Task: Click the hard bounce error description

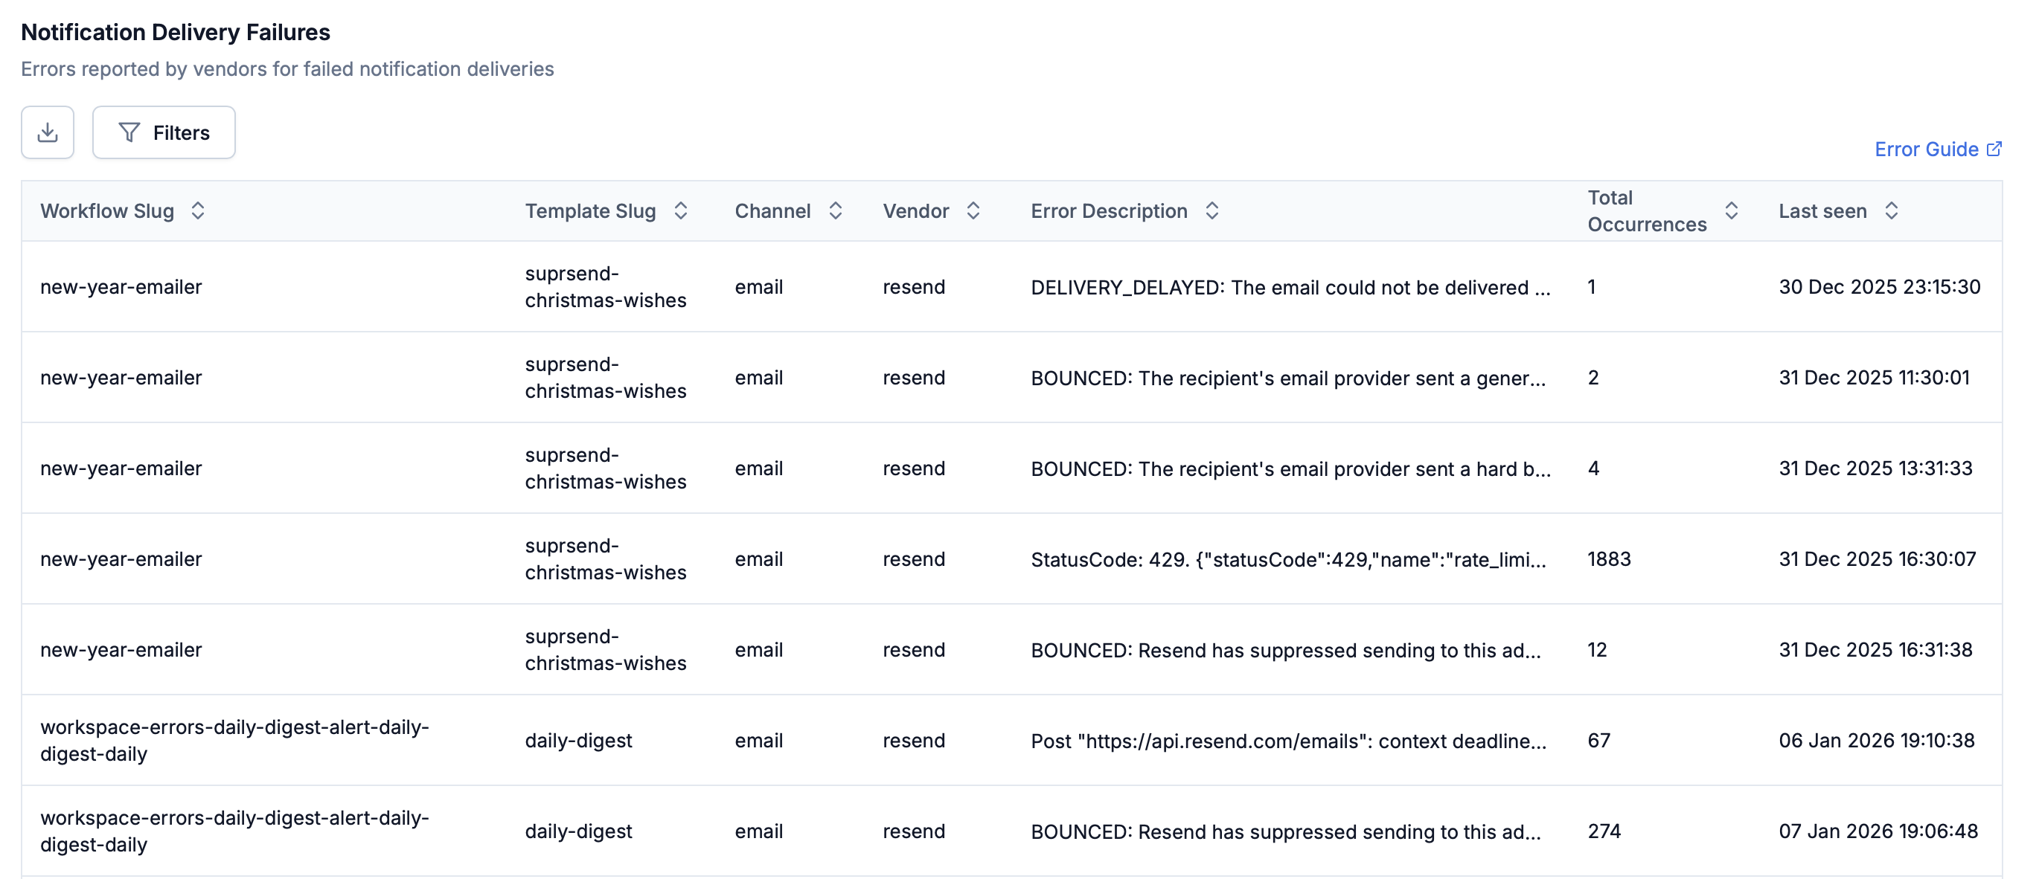Action: [1290, 469]
